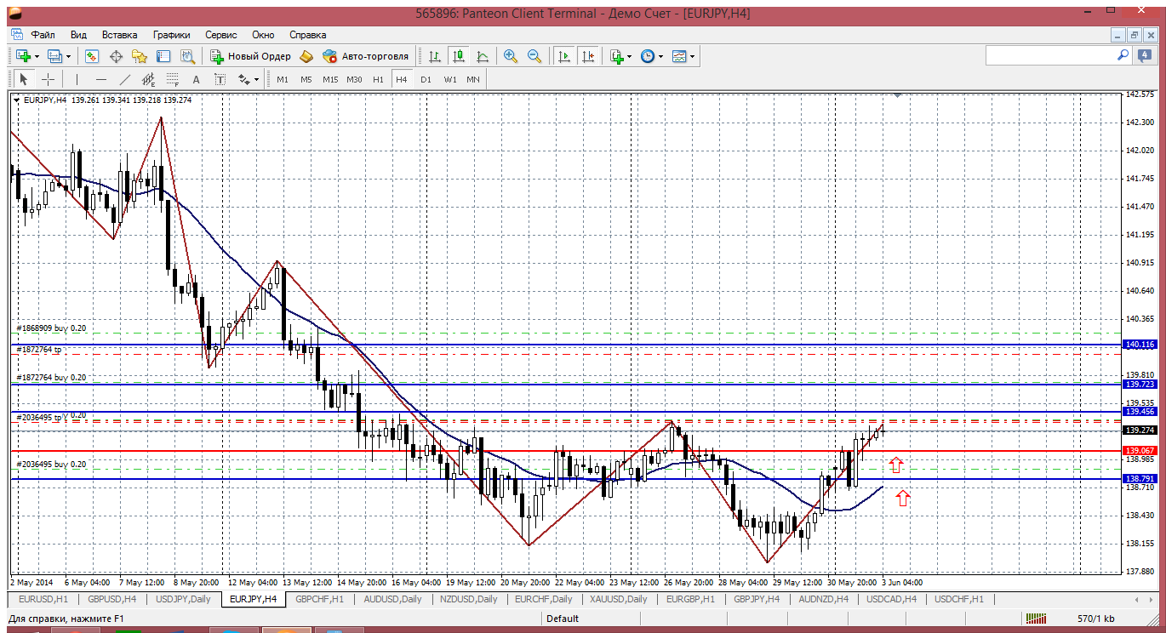This screenshot has width=1166, height=633.
Task: Open the Strategy Tester icon
Action: [187, 56]
